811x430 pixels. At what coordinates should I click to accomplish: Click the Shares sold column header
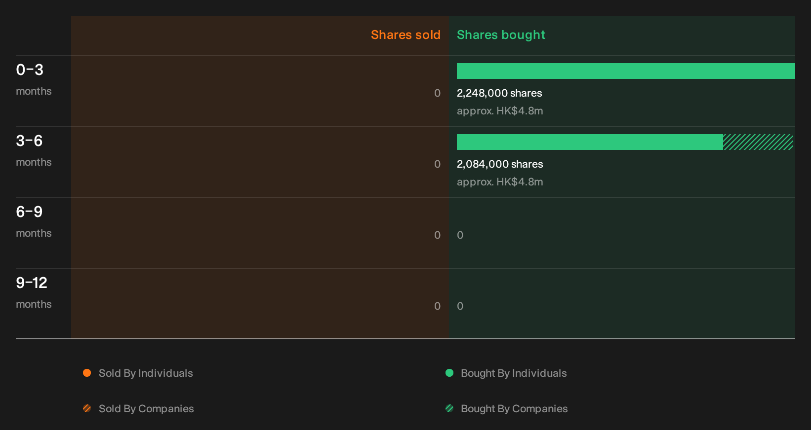click(x=405, y=35)
